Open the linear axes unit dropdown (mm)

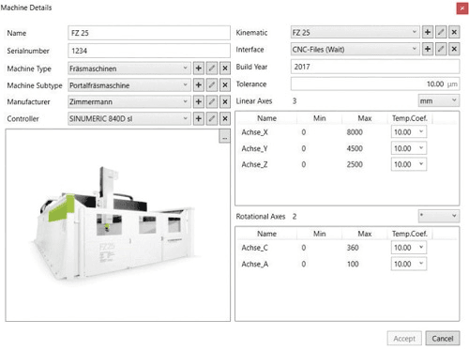point(439,100)
